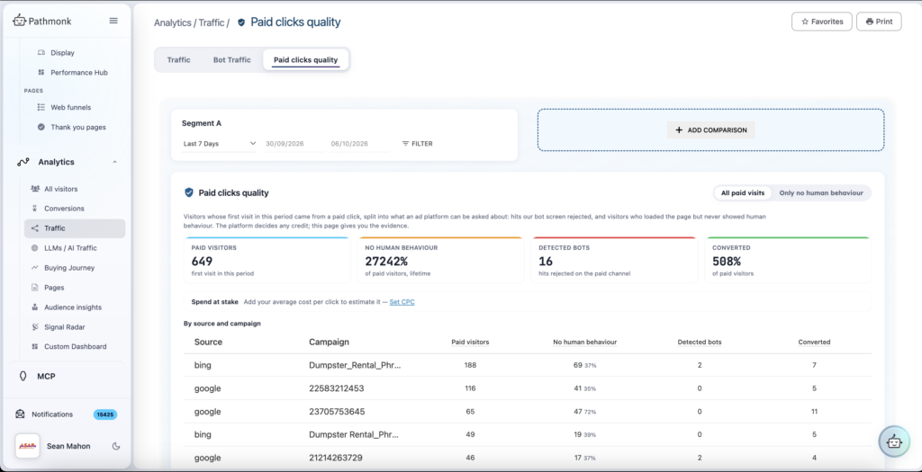
Task: Select the Paid clicks quality tab
Action: click(306, 60)
